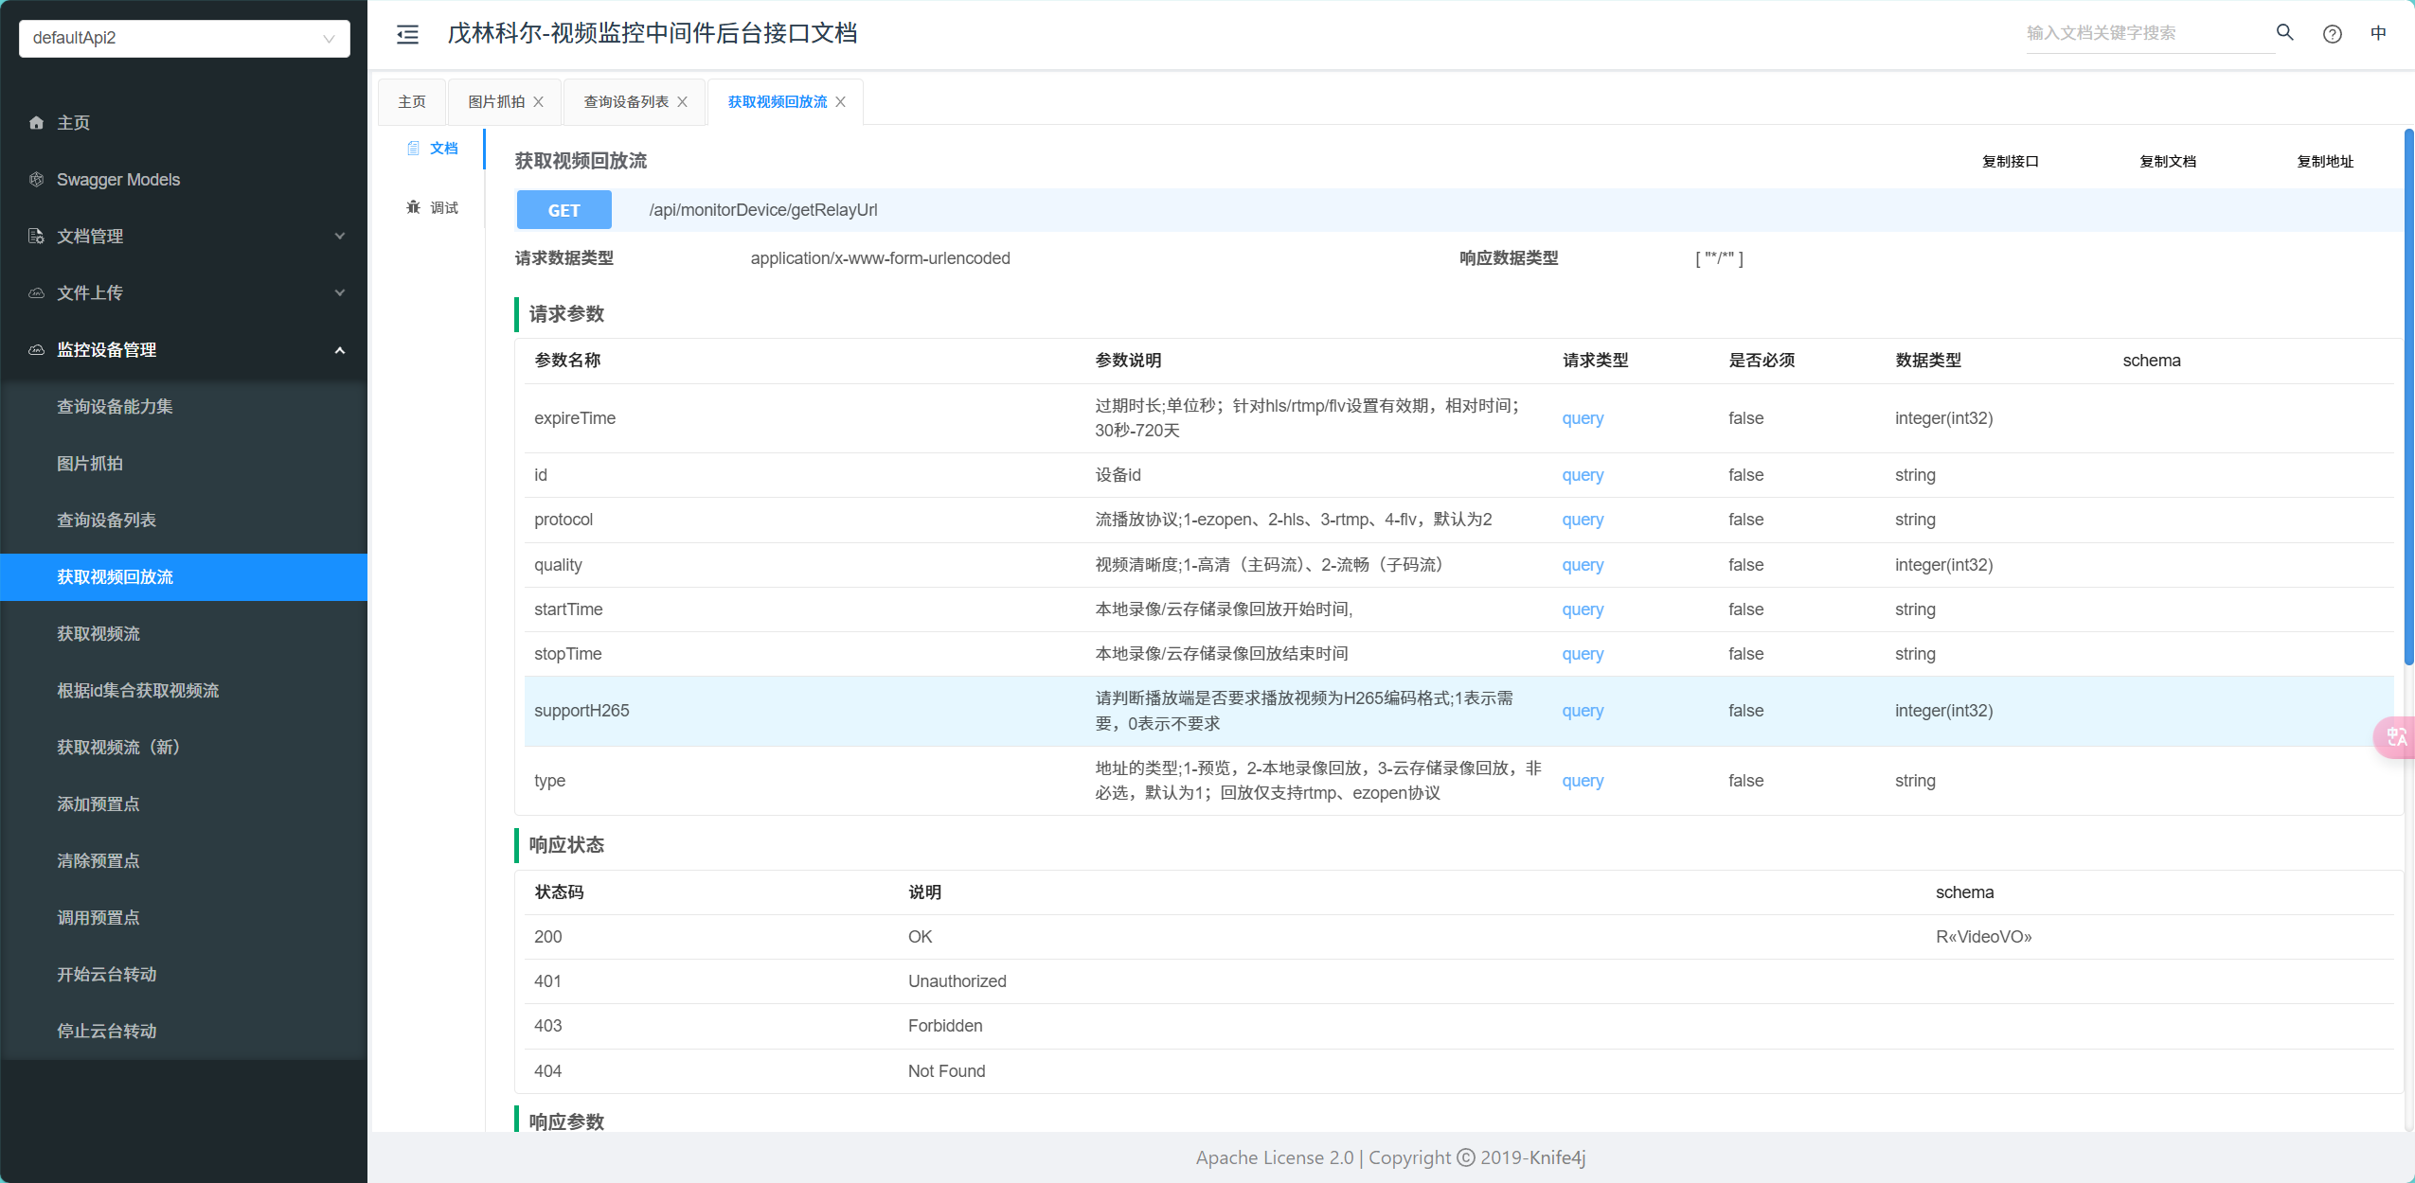The height and width of the screenshot is (1183, 2415).
Task: Close the 查询设备列表 tab
Action: (x=682, y=102)
